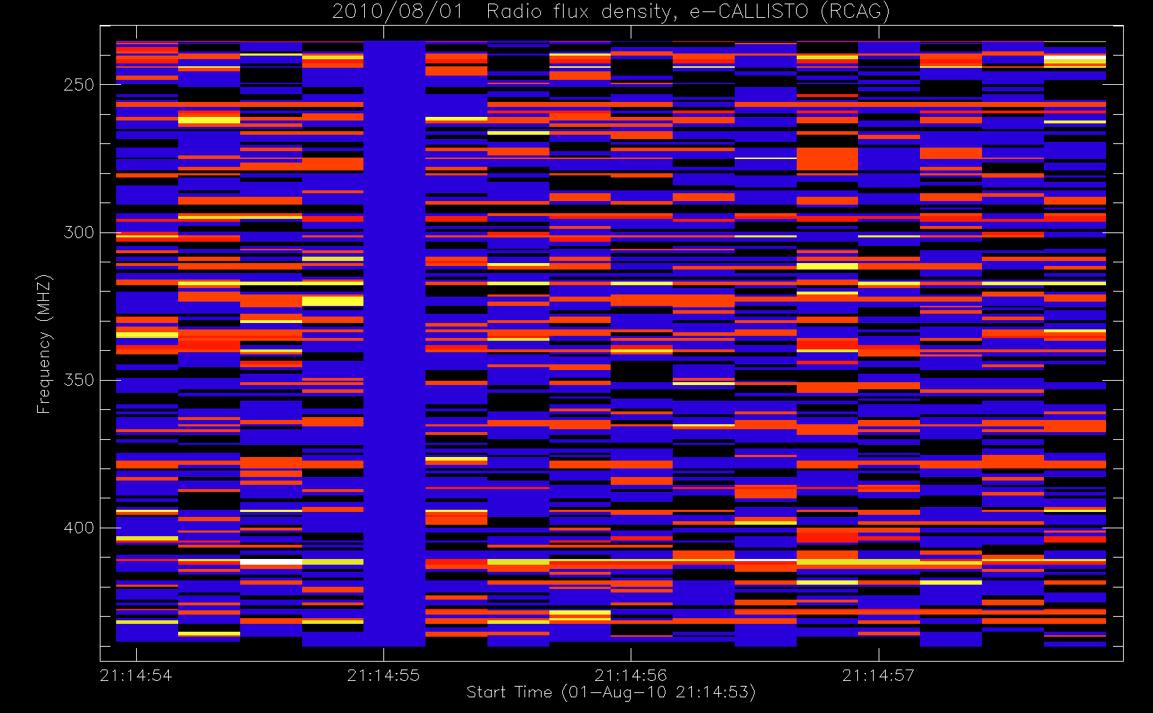Click the 400 frequency tick label
The height and width of the screenshot is (713, 1153).
coord(78,528)
